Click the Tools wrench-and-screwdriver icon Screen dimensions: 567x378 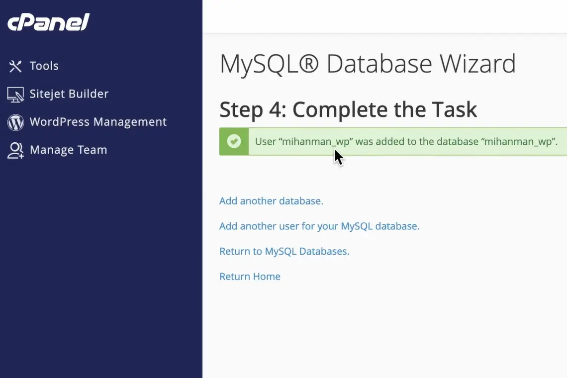point(15,66)
